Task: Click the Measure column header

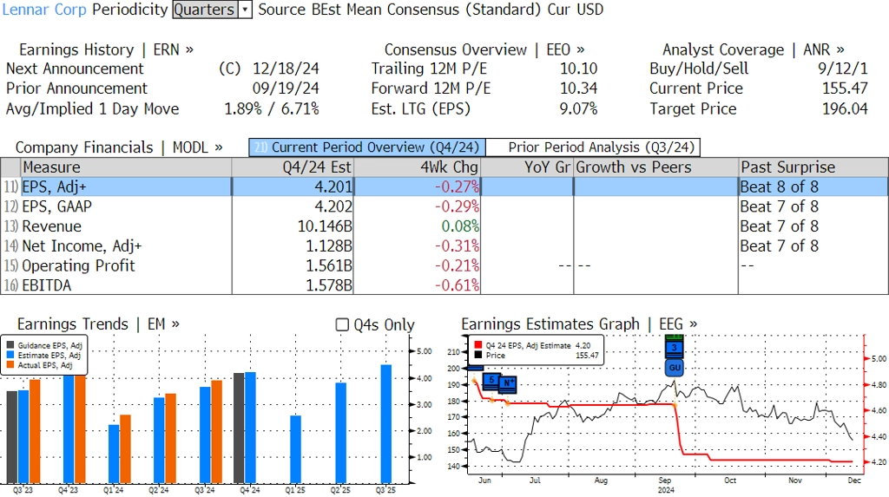Action: click(x=127, y=167)
